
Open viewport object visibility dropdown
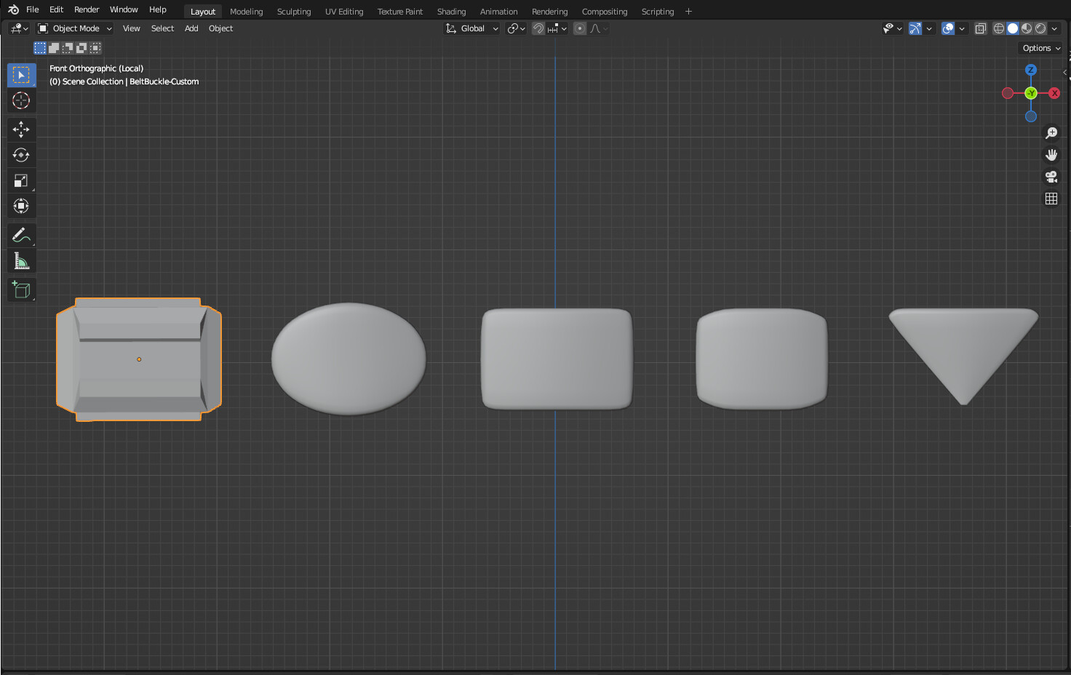click(x=892, y=28)
